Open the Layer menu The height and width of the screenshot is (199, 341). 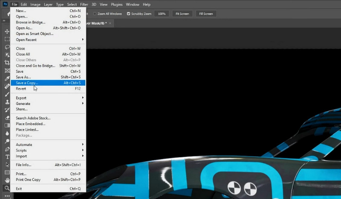point(48,4)
